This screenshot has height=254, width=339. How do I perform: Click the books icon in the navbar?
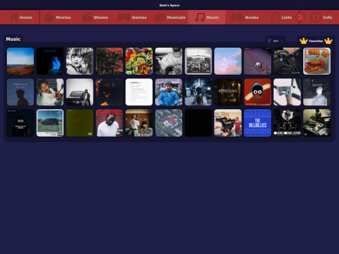[237, 18]
